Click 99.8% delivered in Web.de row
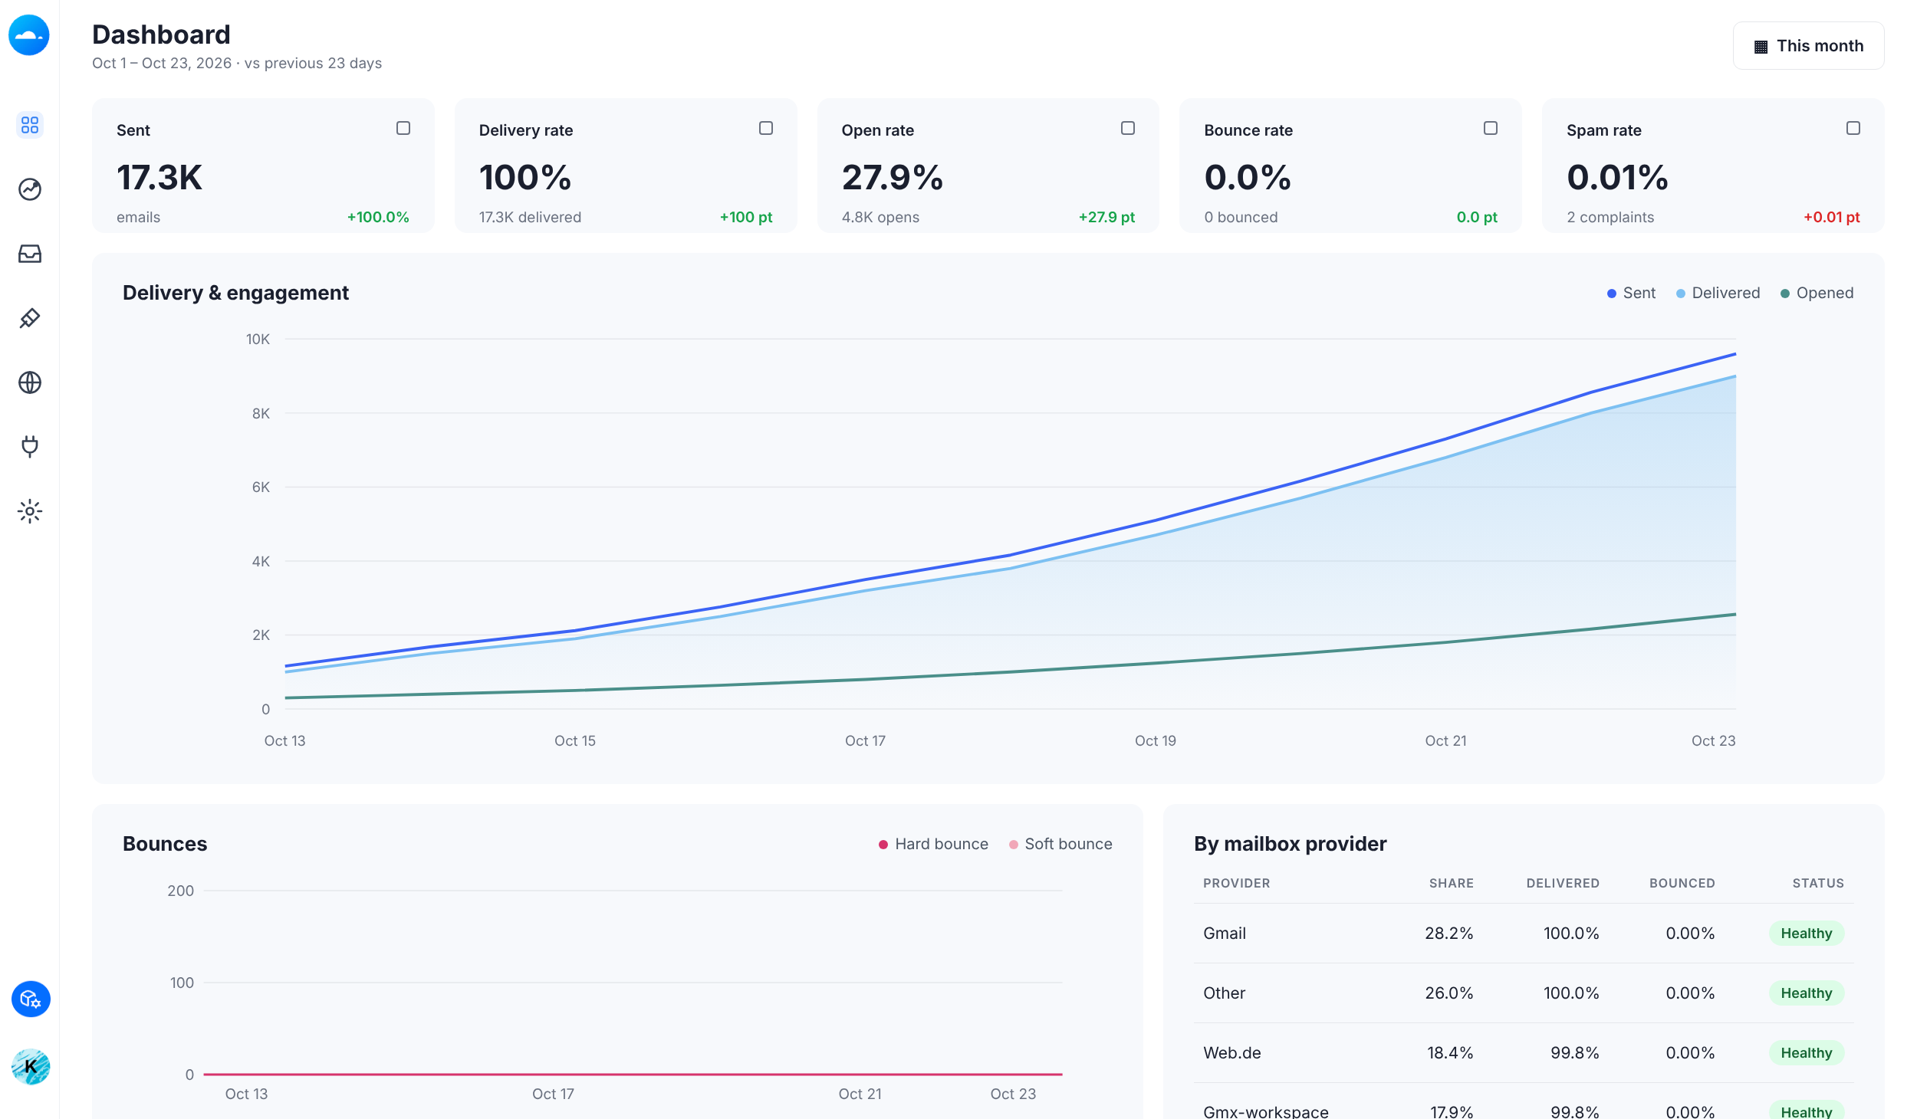This screenshot has width=1917, height=1119. tap(1575, 1053)
